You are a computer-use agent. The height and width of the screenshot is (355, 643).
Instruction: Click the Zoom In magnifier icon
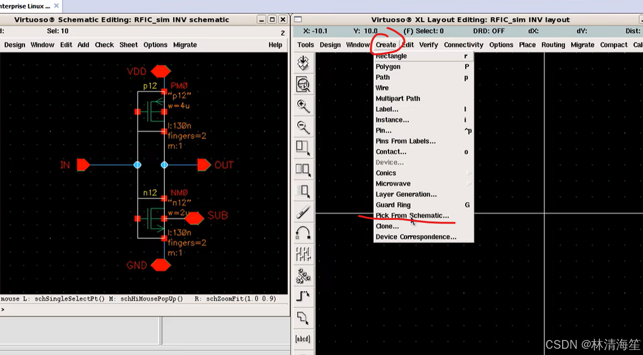tap(303, 106)
